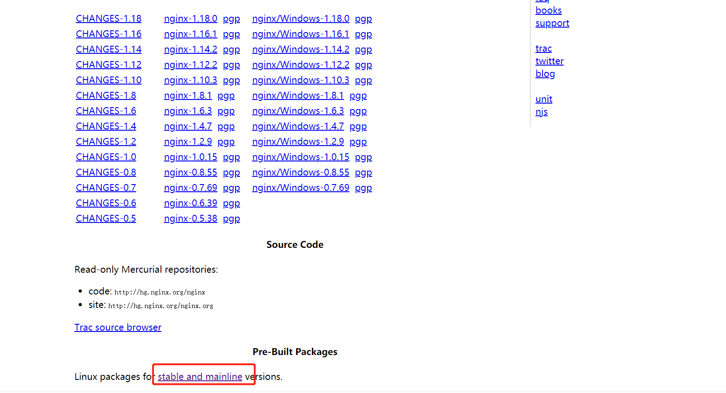Download nginx/Windows-1.12.2
This screenshot has height=393, width=726.
point(301,65)
